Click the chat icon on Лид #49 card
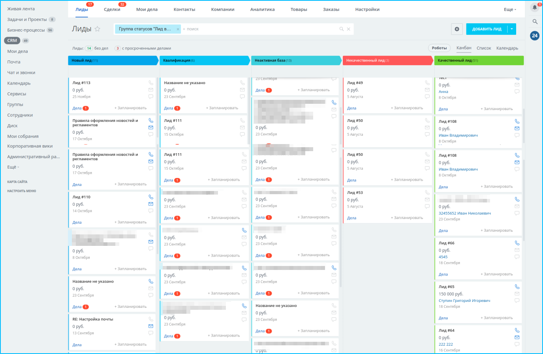 click(427, 96)
